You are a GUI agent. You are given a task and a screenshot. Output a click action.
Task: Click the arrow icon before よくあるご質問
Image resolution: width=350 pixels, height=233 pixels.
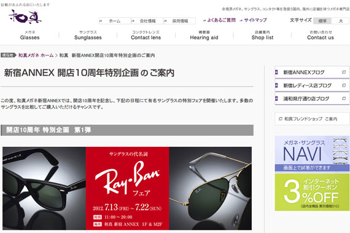coord(204,20)
